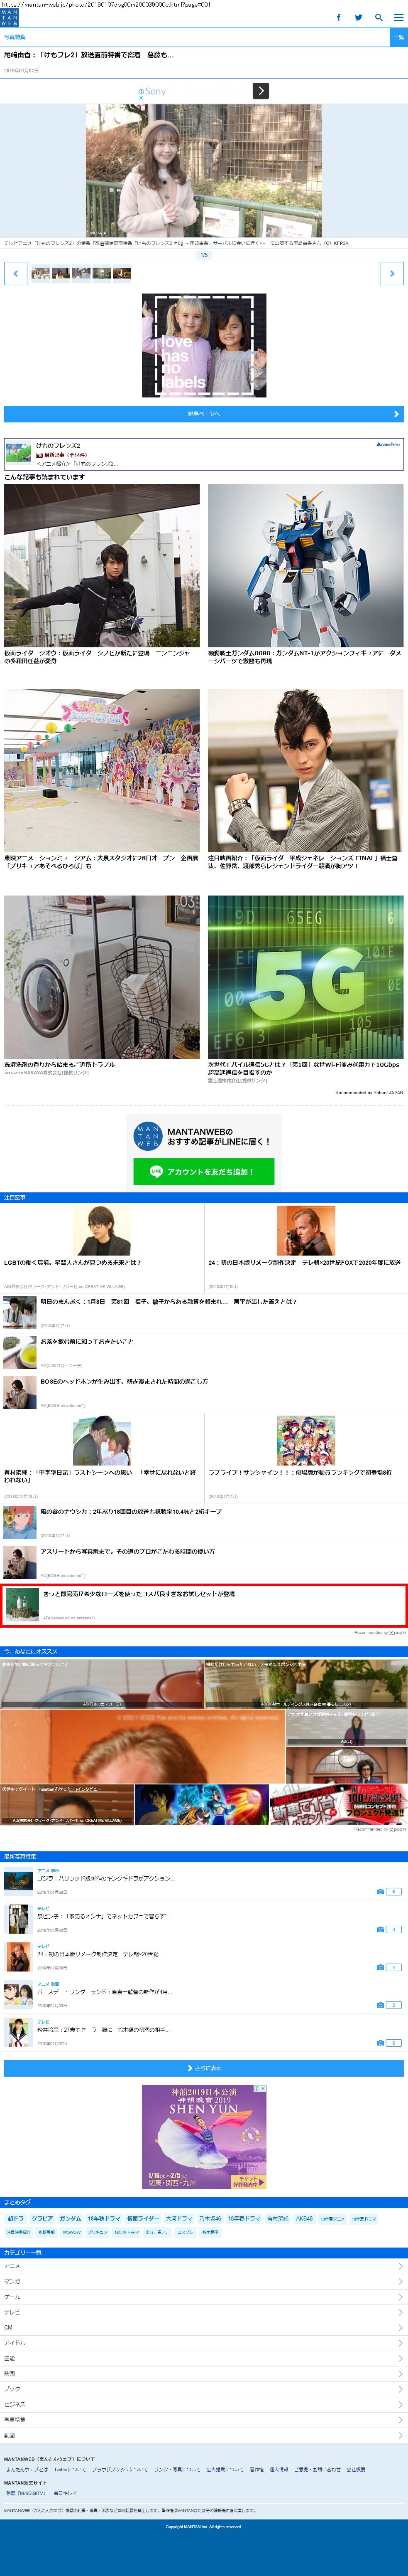This screenshot has height=2576, width=408.
Task: Select the AKB48 tag
Action: (304, 2219)
